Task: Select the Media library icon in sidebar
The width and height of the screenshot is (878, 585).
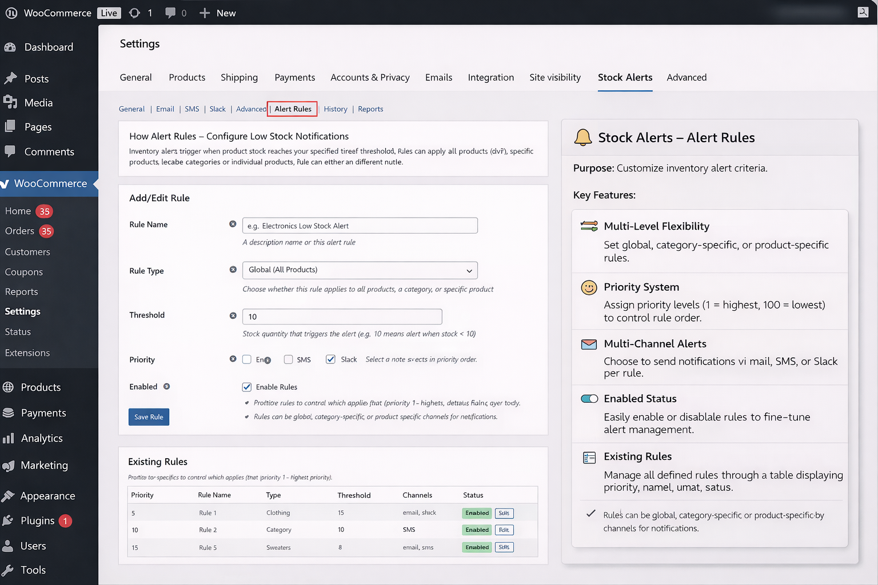Action: pyautogui.click(x=11, y=102)
